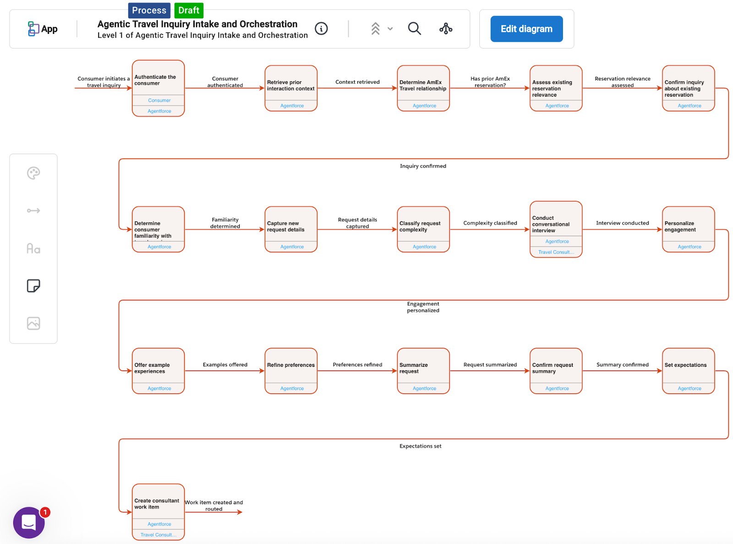Screen dimensions: 733x544
Task: Open the hierarchy tree icon
Action: (446, 29)
